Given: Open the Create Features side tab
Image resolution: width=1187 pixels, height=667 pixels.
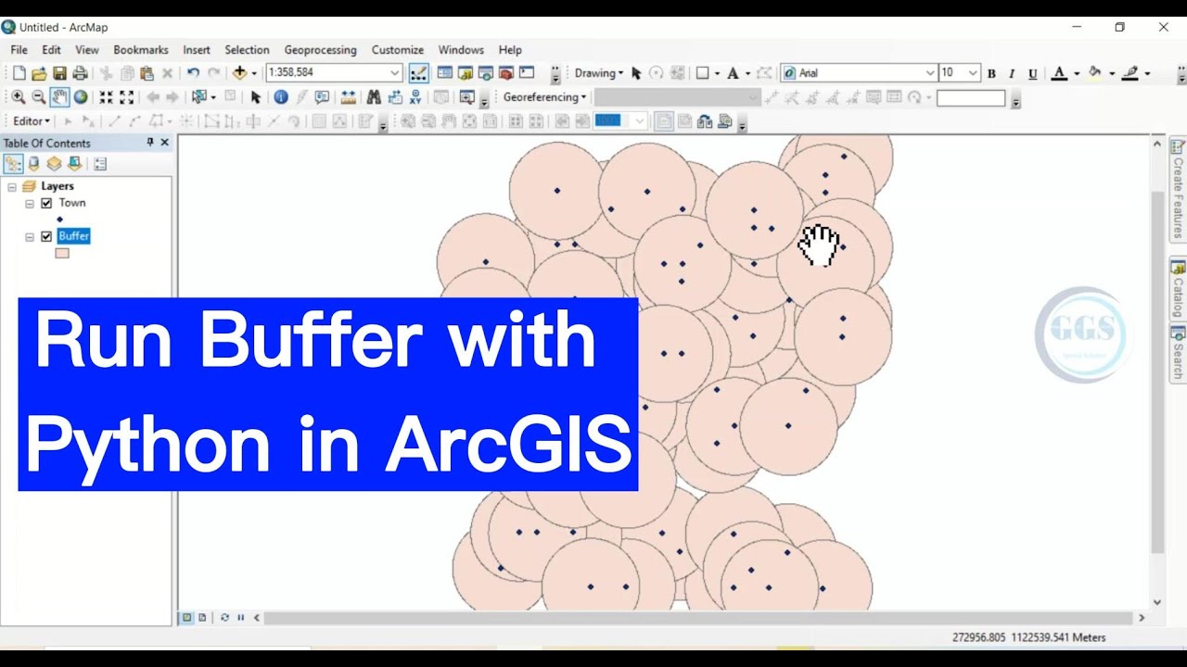Looking at the screenshot, I should pos(1178,190).
